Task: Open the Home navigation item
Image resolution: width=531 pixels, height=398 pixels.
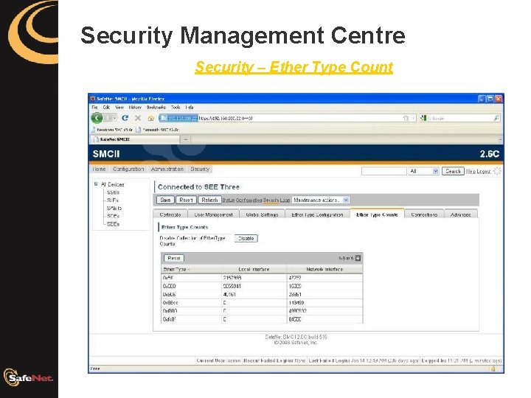Action: (x=100, y=169)
